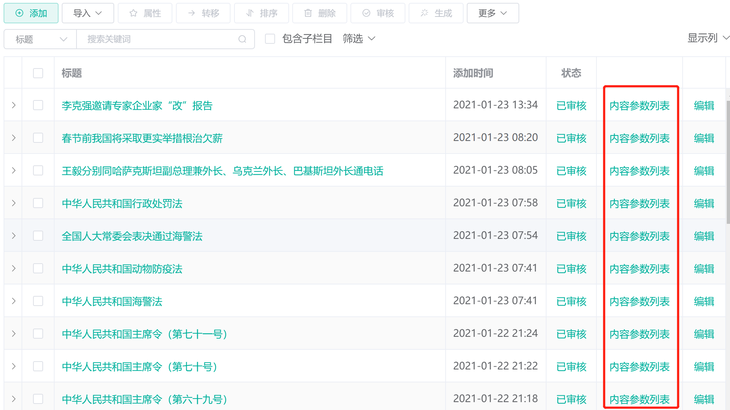This screenshot has width=730, height=410.
Task: Open the 标题 search field dropdown
Action: pyautogui.click(x=40, y=39)
